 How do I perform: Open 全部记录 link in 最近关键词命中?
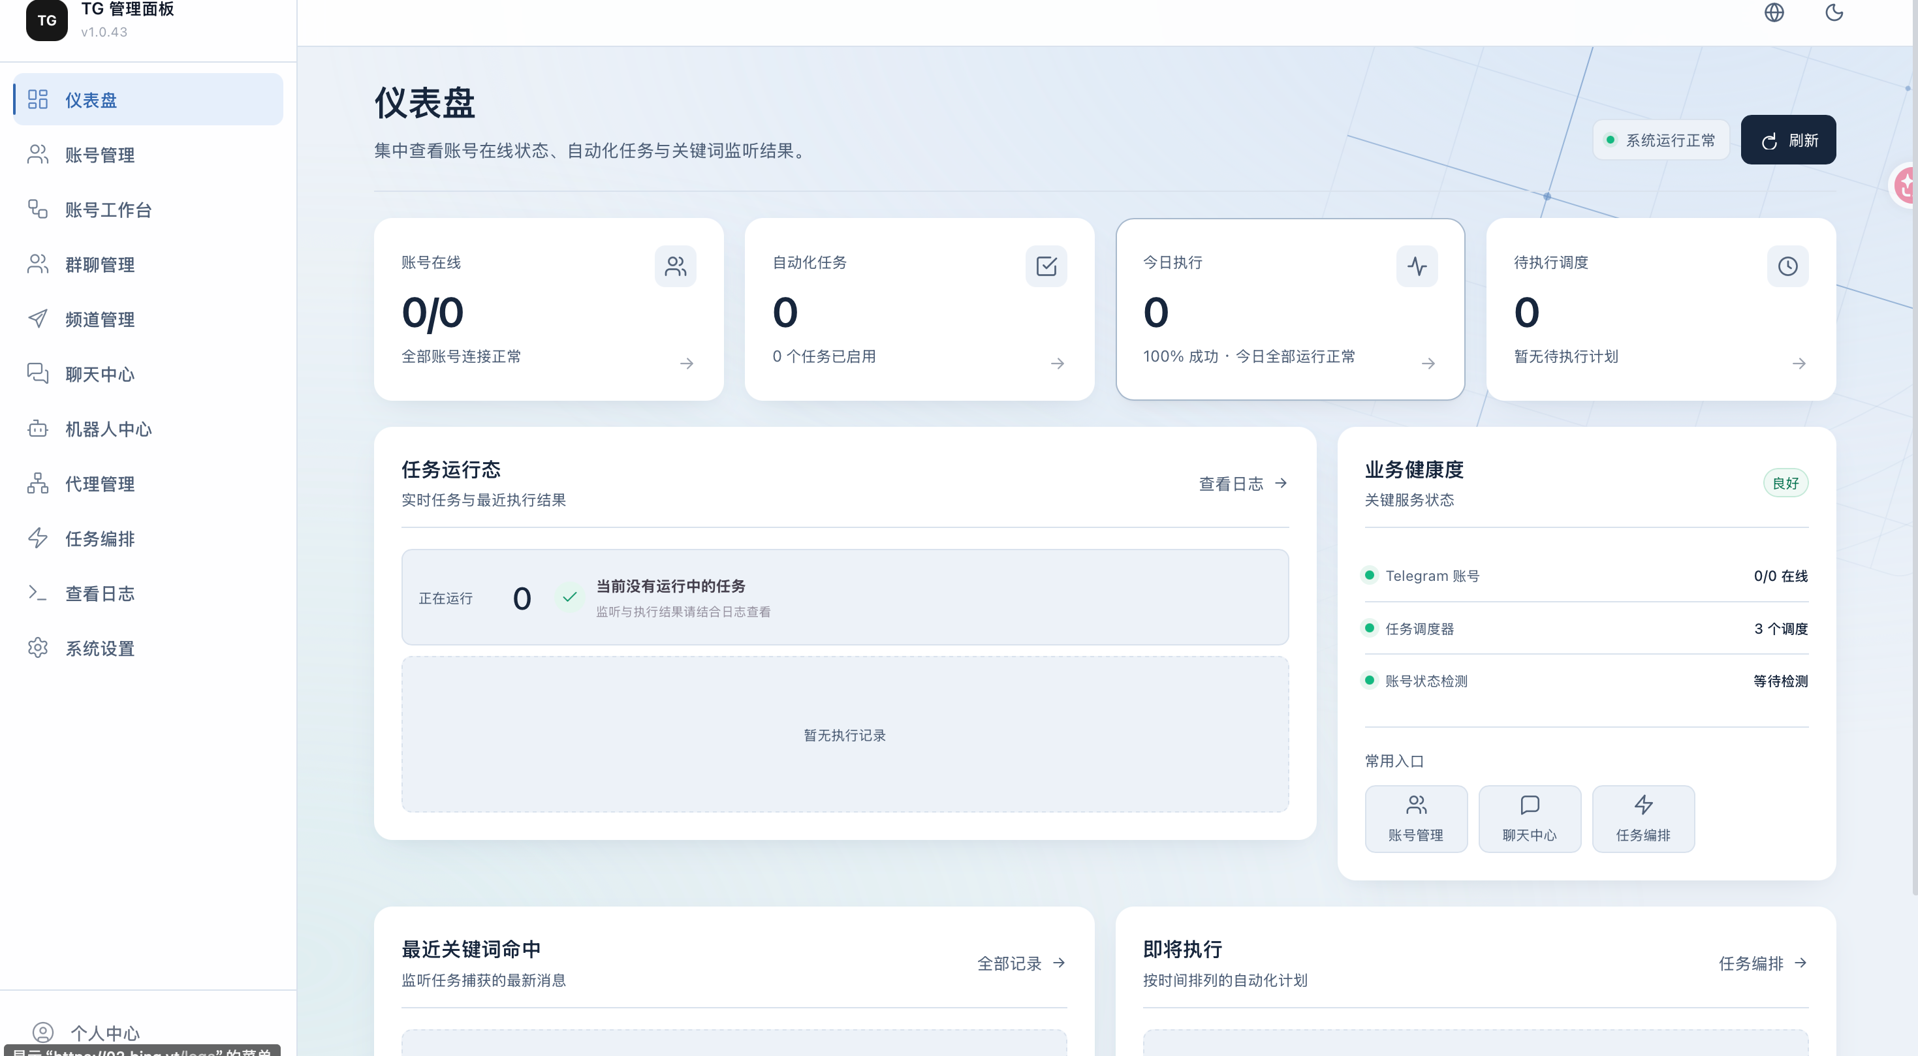tap(1022, 963)
